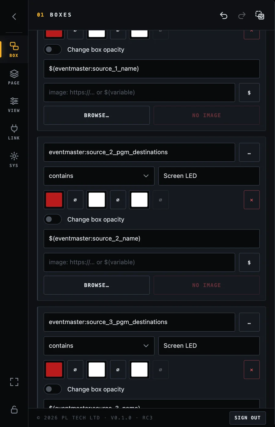The width and height of the screenshot is (275, 427).
Task: Clear first white color via ⌀ in source_2 rule
Action: coord(118,200)
